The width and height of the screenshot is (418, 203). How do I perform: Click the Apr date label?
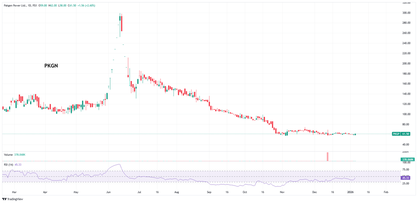[x=45, y=192]
